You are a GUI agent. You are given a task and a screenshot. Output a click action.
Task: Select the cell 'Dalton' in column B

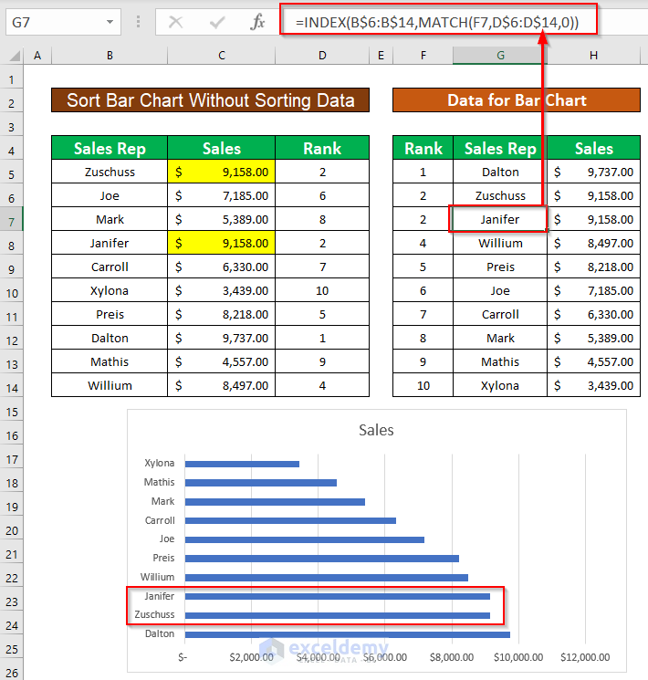[110, 338]
